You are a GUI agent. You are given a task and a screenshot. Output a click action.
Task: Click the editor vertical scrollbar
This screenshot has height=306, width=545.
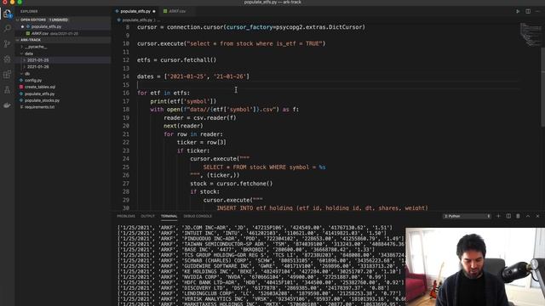pyautogui.click(x=543, y=87)
